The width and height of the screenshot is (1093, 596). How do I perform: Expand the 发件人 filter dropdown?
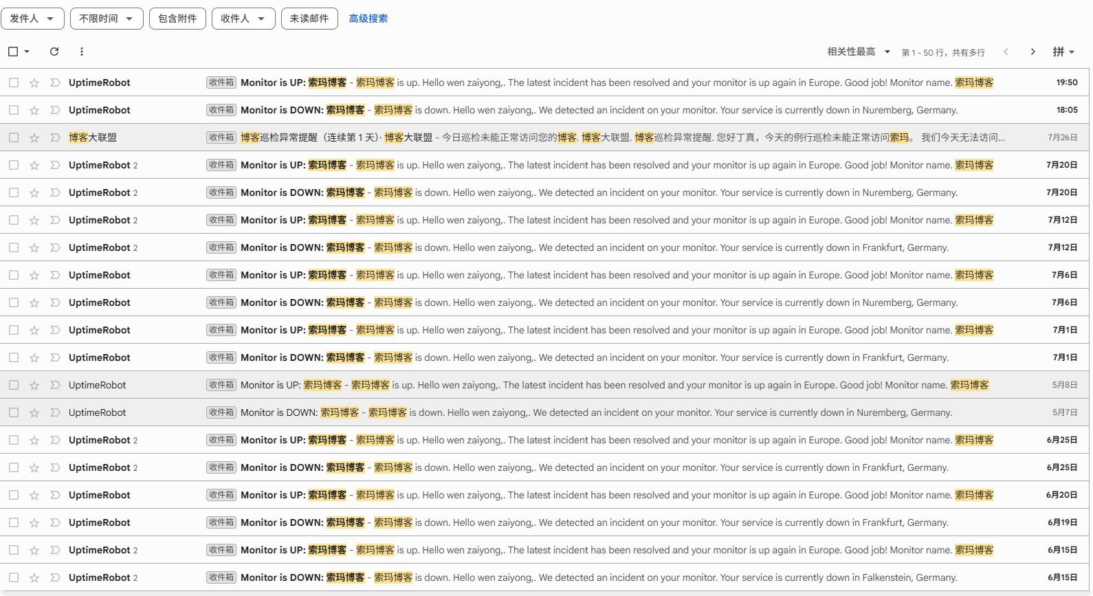(x=32, y=19)
